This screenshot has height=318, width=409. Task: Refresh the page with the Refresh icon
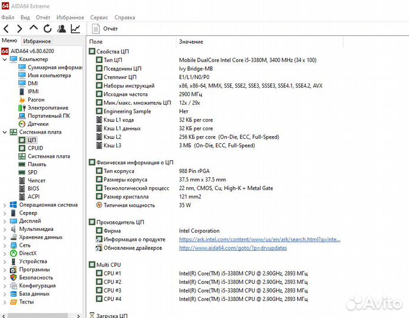(x=48, y=29)
